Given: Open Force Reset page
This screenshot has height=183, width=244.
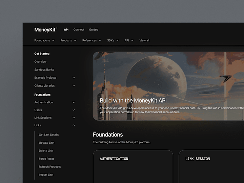Looking at the screenshot, I should pos(46,159).
